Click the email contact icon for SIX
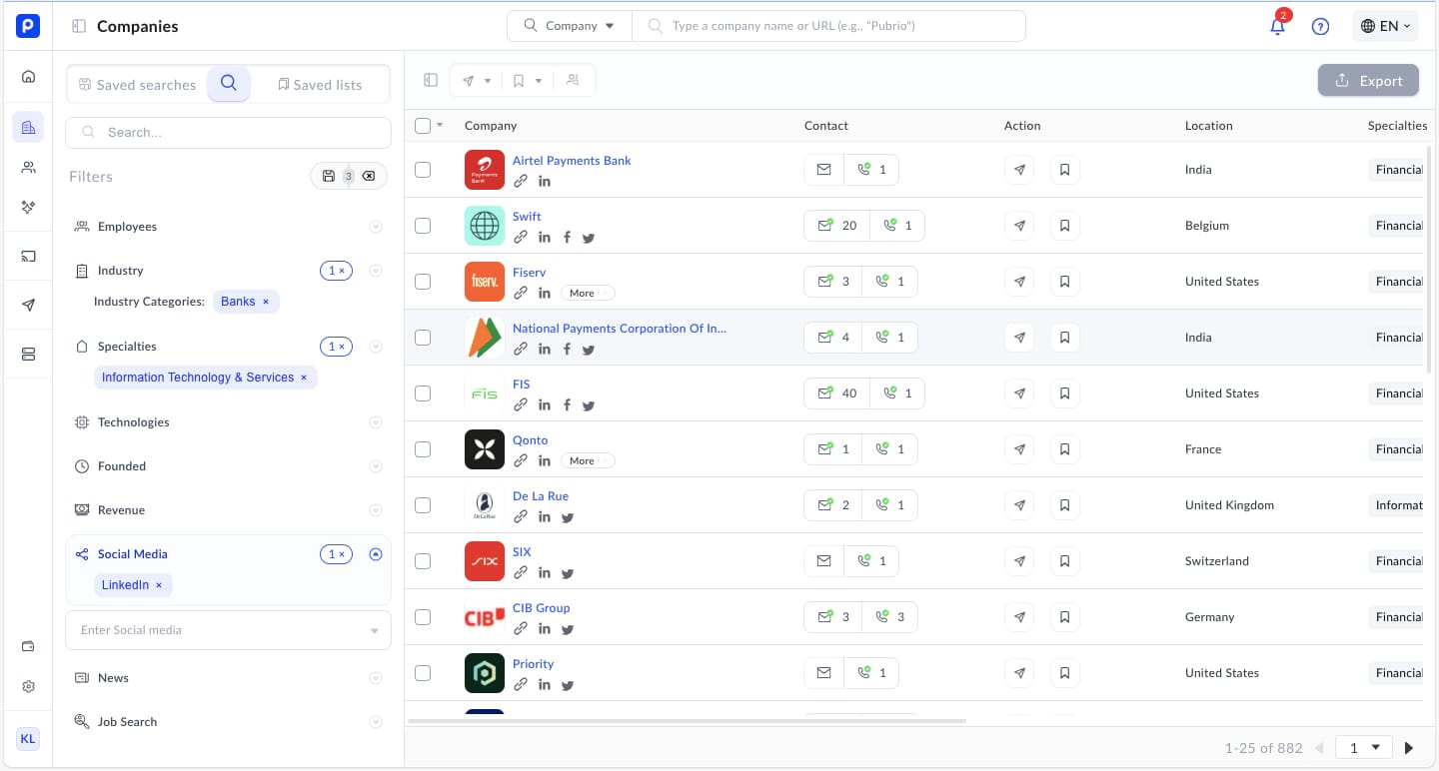Image resolution: width=1439 pixels, height=771 pixels. [x=823, y=561]
